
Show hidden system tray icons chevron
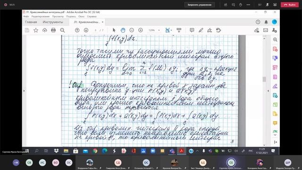click(x=197, y=151)
